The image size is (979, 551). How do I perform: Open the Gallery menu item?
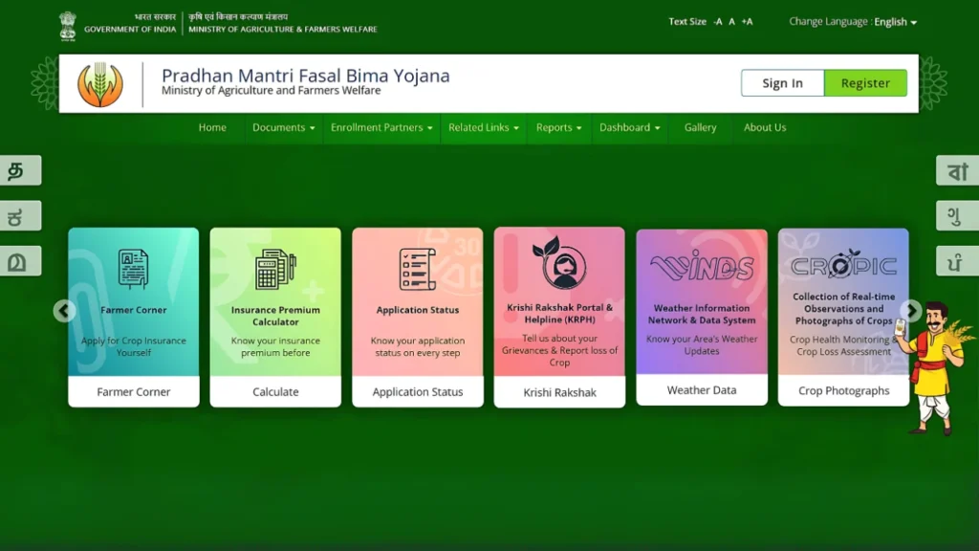pyautogui.click(x=700, y=127)
